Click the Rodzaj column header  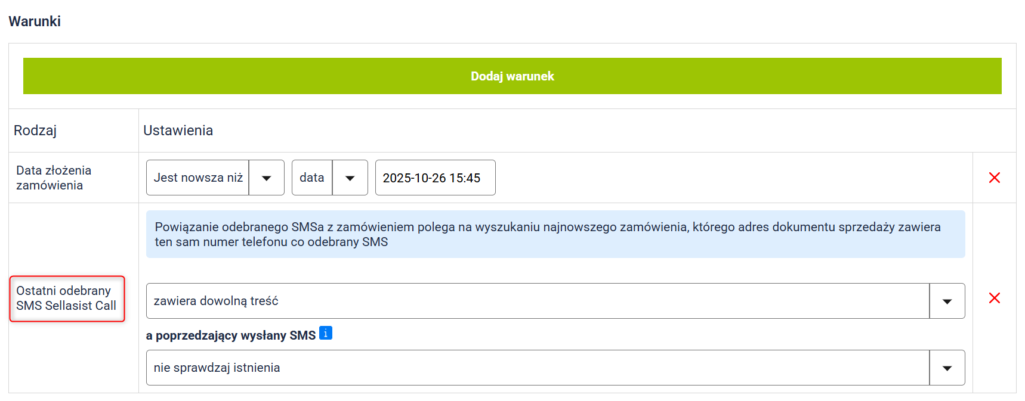click(x=35, y=130)
